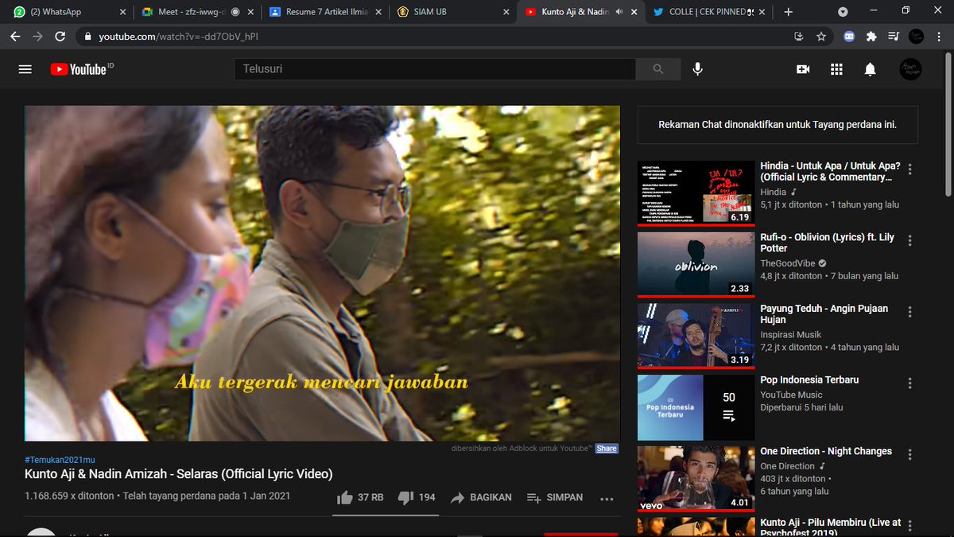Open the menu for Rufi-o Oblivion video
The height and width of the screenshot is (537, 954).
click(910, 241)
